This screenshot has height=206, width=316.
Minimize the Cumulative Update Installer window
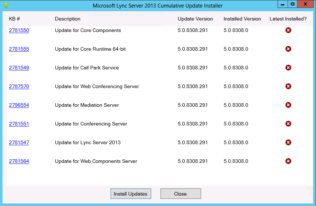tap(283, 4)
